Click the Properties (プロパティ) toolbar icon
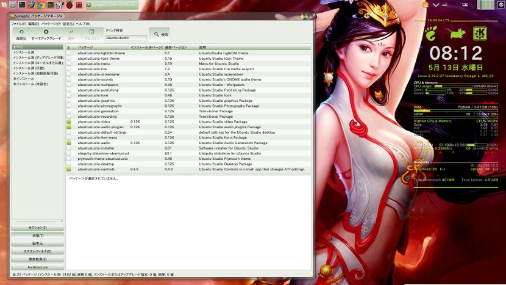 tap(91, 32)
